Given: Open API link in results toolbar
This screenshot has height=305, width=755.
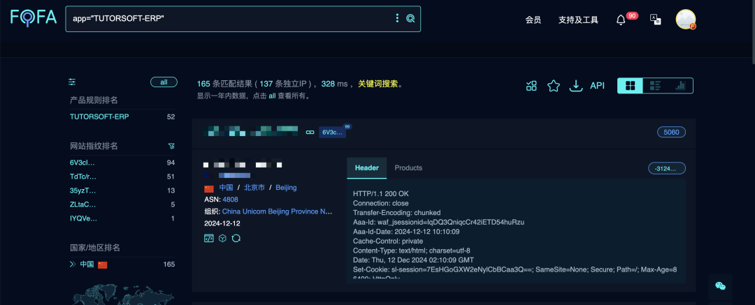Looking at the screenshot, I should pyautogui.click(x=597, y=86).
